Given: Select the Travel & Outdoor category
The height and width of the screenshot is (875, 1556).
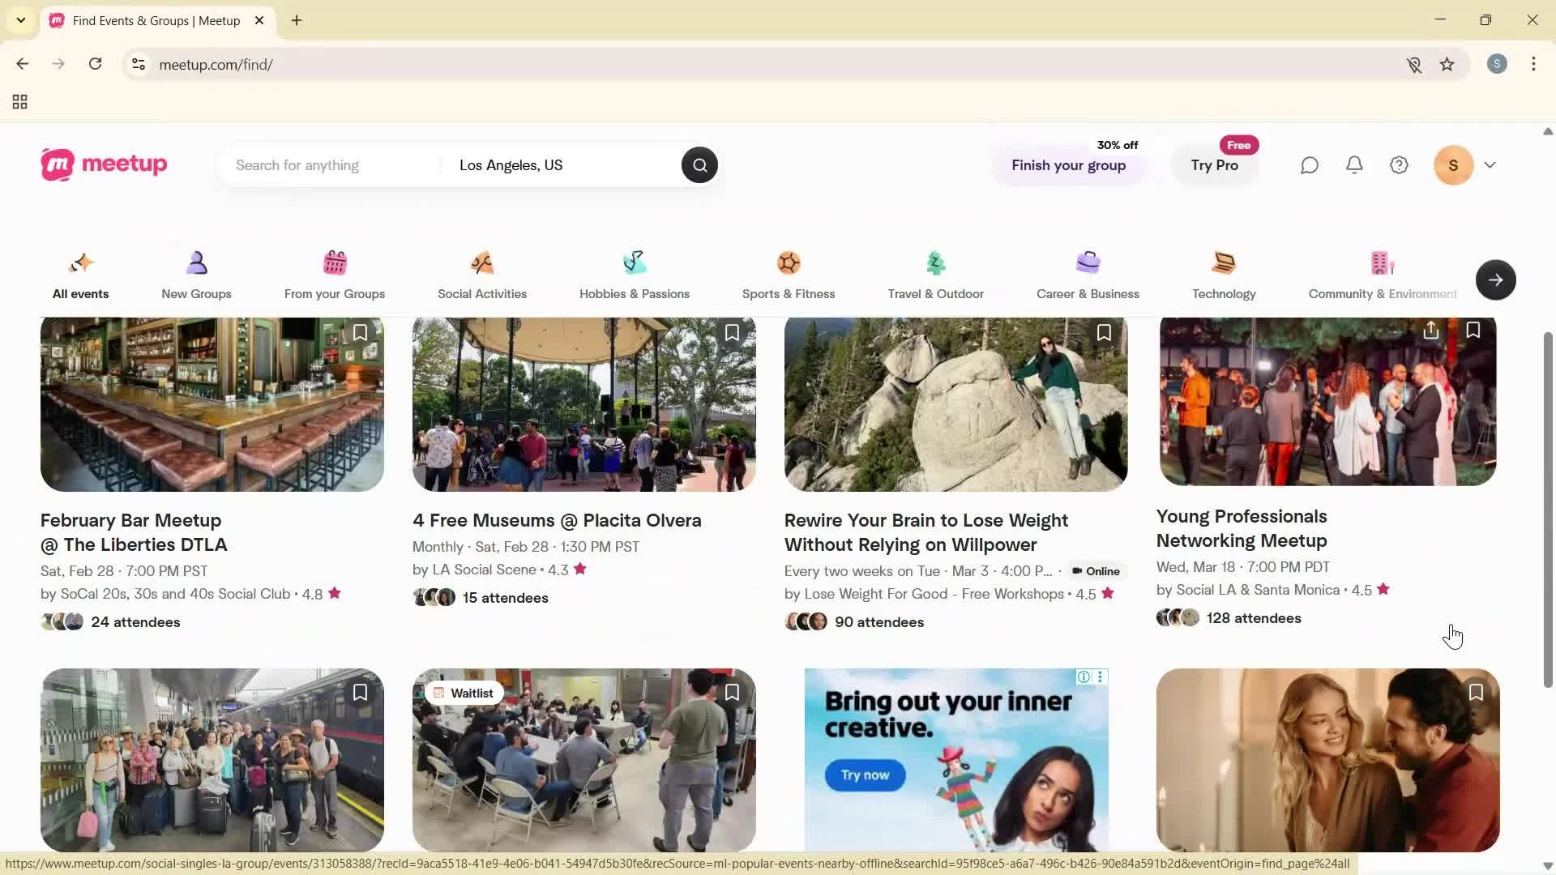Looking at the screenshot, I should tap(935, 275).
